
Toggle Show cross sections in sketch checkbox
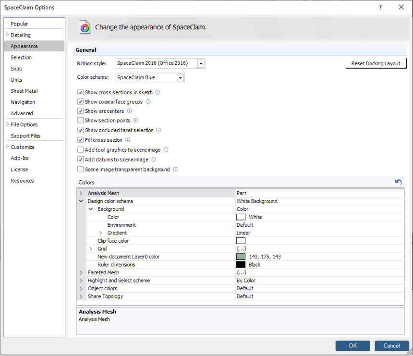80,92
